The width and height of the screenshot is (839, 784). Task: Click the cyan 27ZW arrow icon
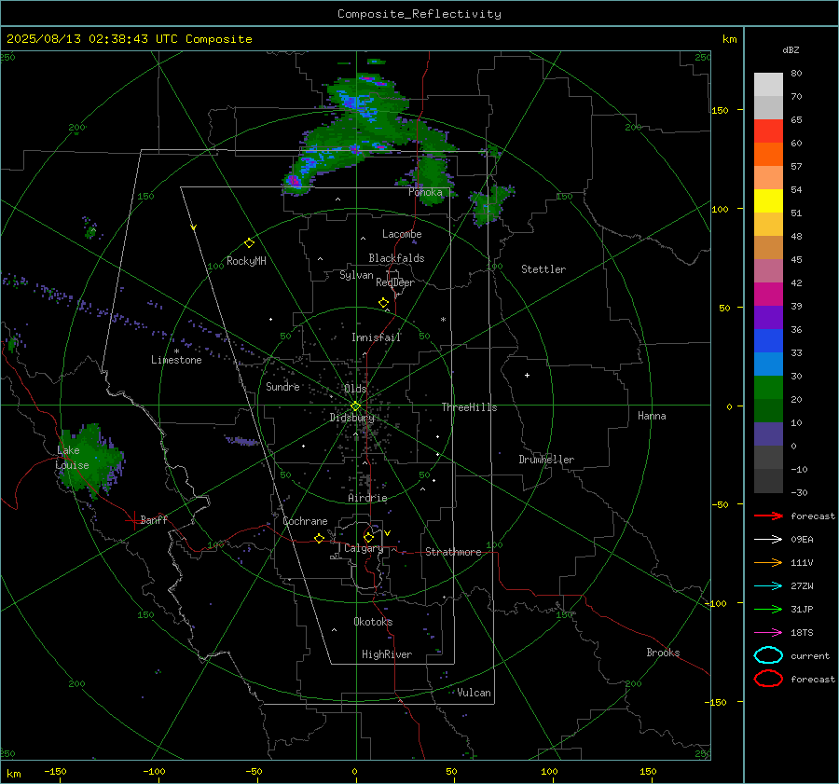click(768, 586)
